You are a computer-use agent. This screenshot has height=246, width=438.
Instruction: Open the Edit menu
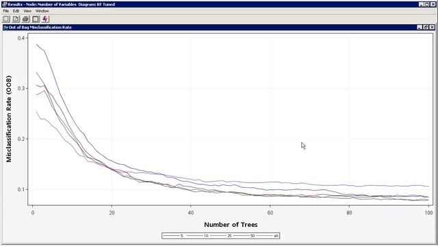pos(16,11)
